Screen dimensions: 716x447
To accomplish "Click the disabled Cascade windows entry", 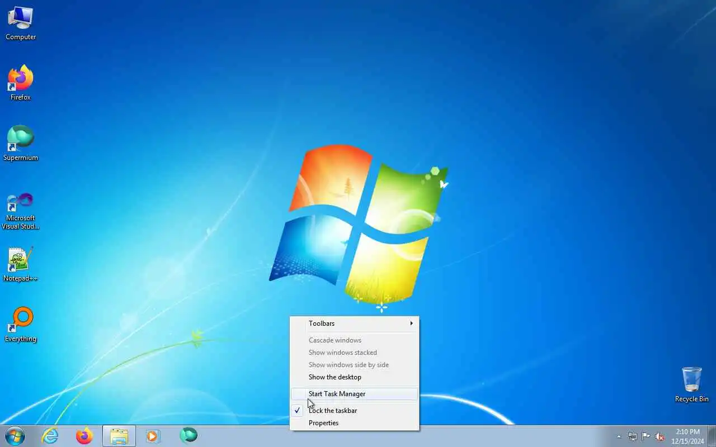I will click(x=354, y=340).
